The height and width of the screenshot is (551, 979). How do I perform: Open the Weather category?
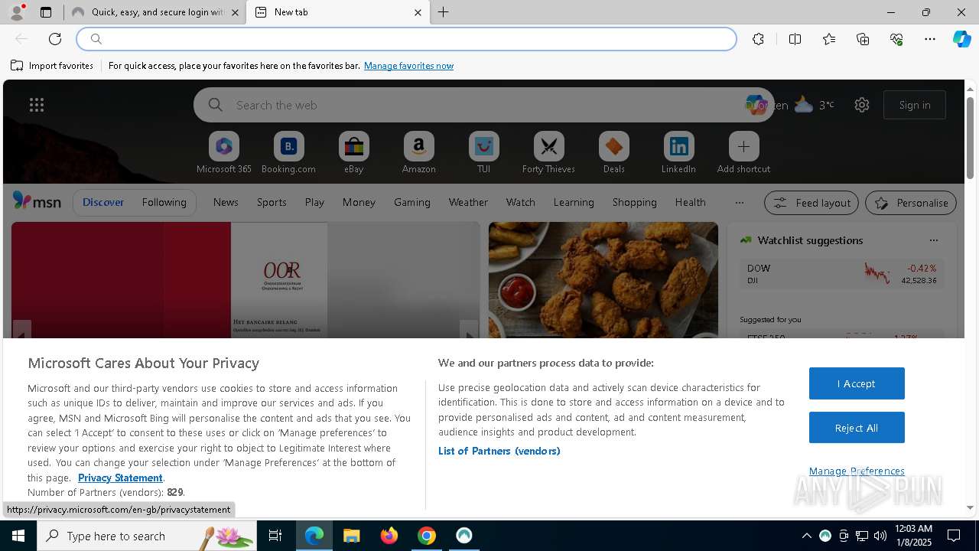click(468, 202)
